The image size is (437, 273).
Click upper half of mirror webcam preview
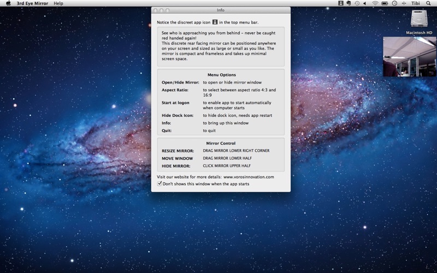coord(409,46)
